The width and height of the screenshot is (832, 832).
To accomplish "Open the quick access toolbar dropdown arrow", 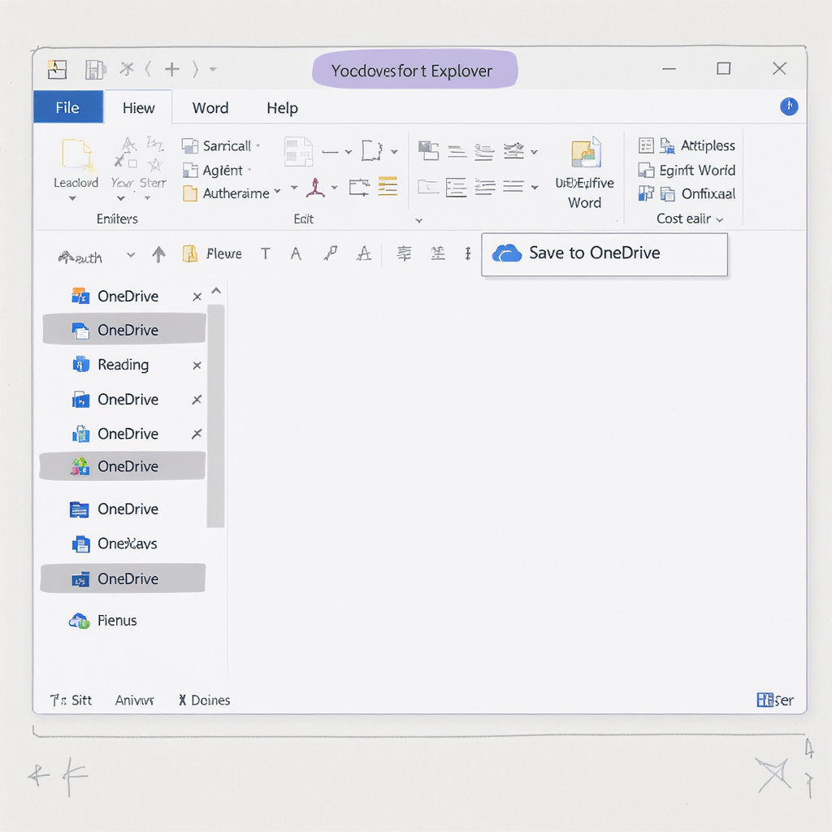I will tap(213, 70).
